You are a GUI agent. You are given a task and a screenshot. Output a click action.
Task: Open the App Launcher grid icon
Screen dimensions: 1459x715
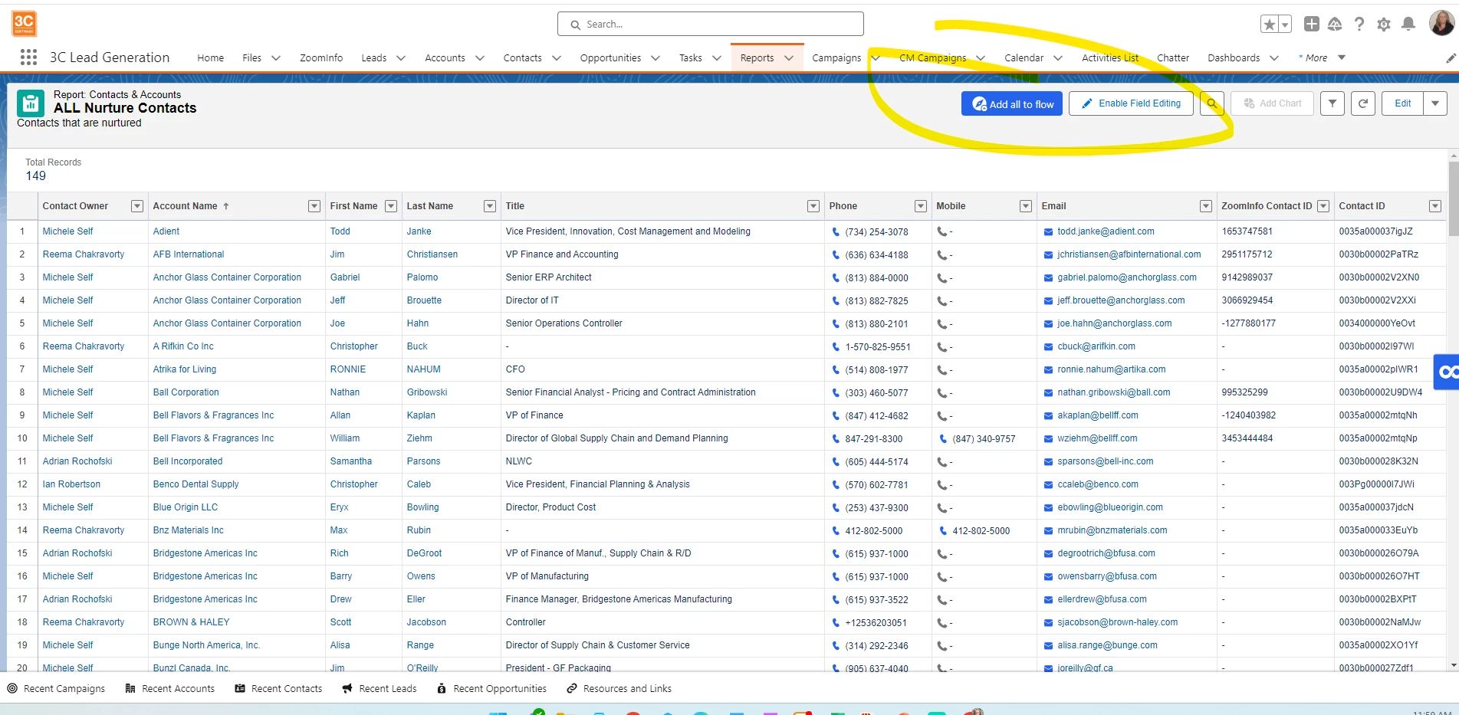coord(28,57)
